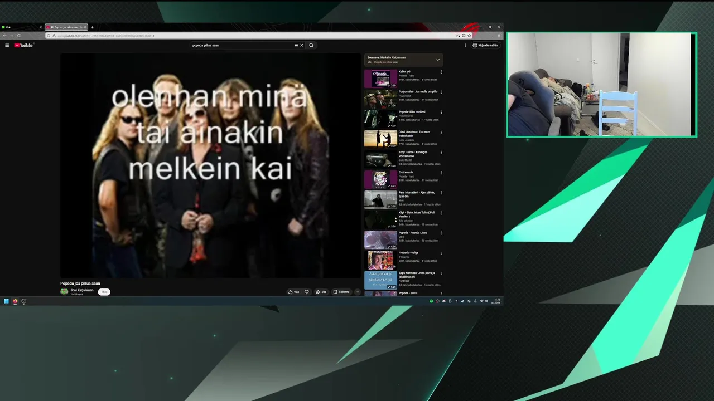Viewport: 714px width, 401px height.
Task: Open options for Pate Mustajärvi video
Action: [442, 193]
